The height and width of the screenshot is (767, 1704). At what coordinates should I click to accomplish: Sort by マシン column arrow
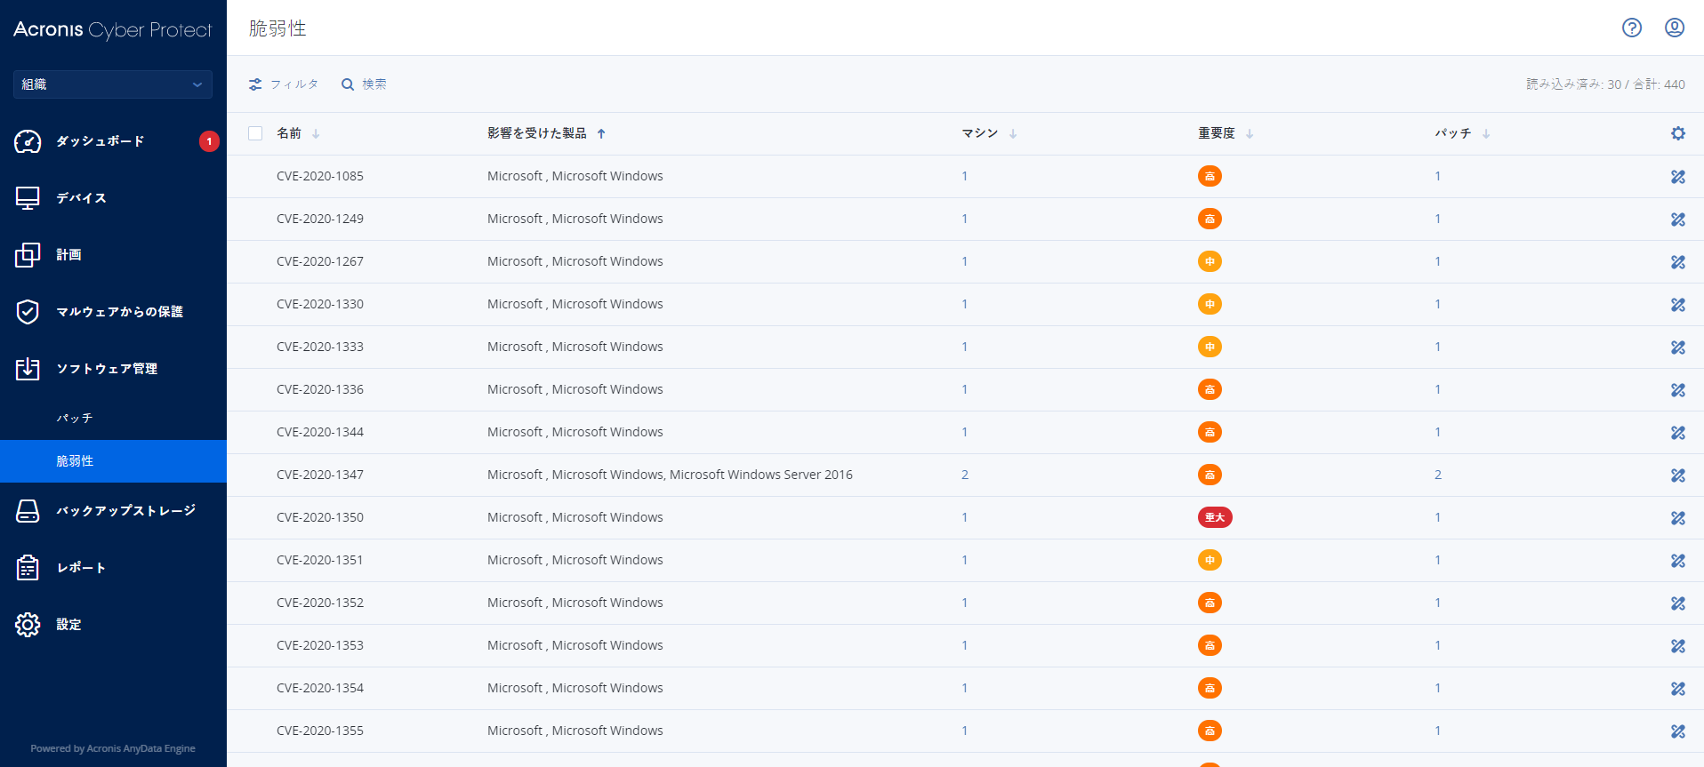1012,134
